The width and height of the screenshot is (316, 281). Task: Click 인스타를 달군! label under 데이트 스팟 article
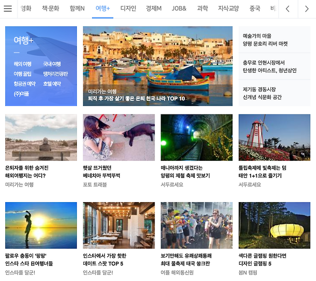[x=98, y=273]
